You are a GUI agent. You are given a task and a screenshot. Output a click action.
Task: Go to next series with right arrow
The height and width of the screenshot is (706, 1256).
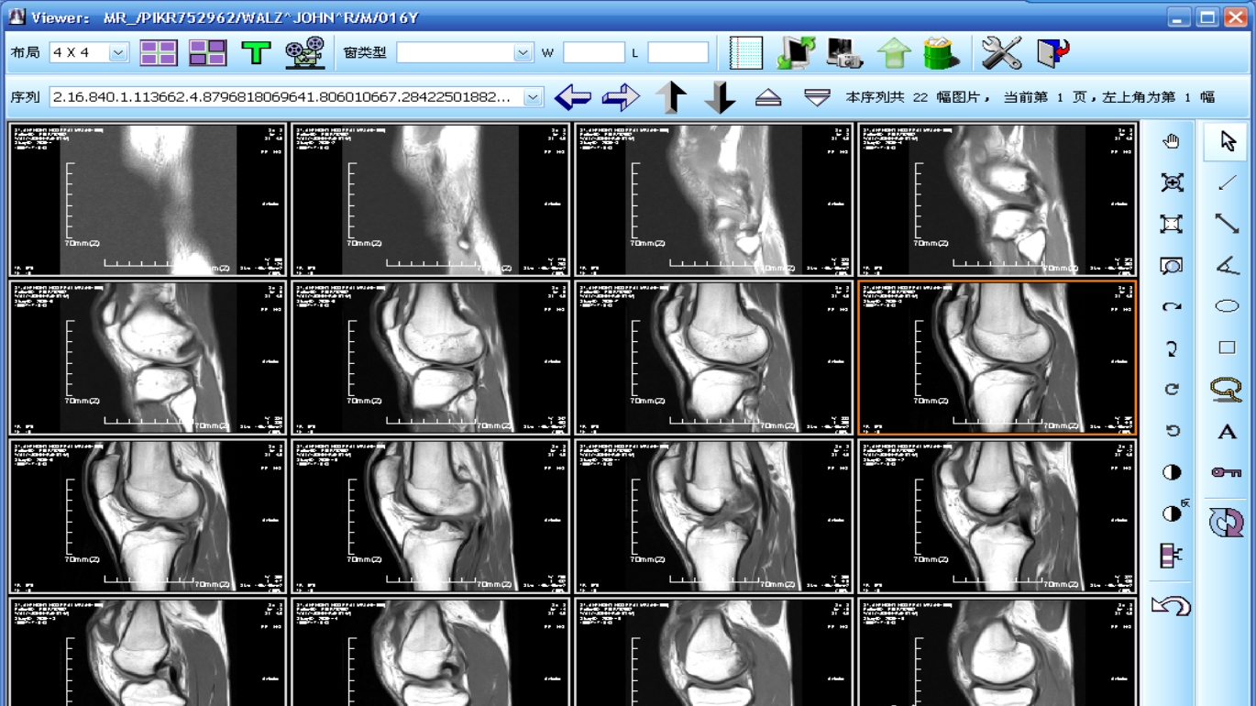(x=621, y=96)
